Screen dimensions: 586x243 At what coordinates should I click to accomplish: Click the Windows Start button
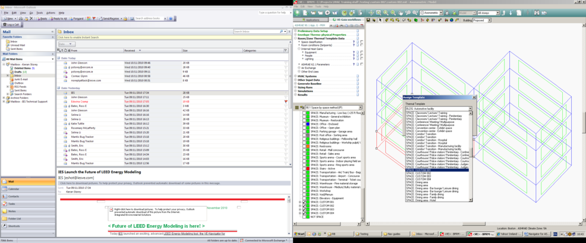pyautogui.click(x=300, y=234)
